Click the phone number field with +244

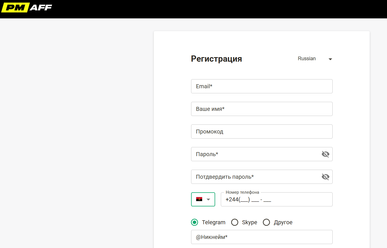tap(276, 200)
